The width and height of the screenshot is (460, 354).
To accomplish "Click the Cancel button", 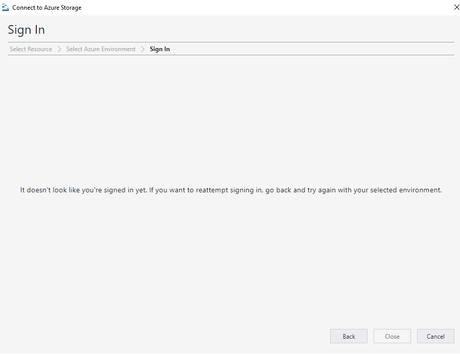I will pos(435,336).
